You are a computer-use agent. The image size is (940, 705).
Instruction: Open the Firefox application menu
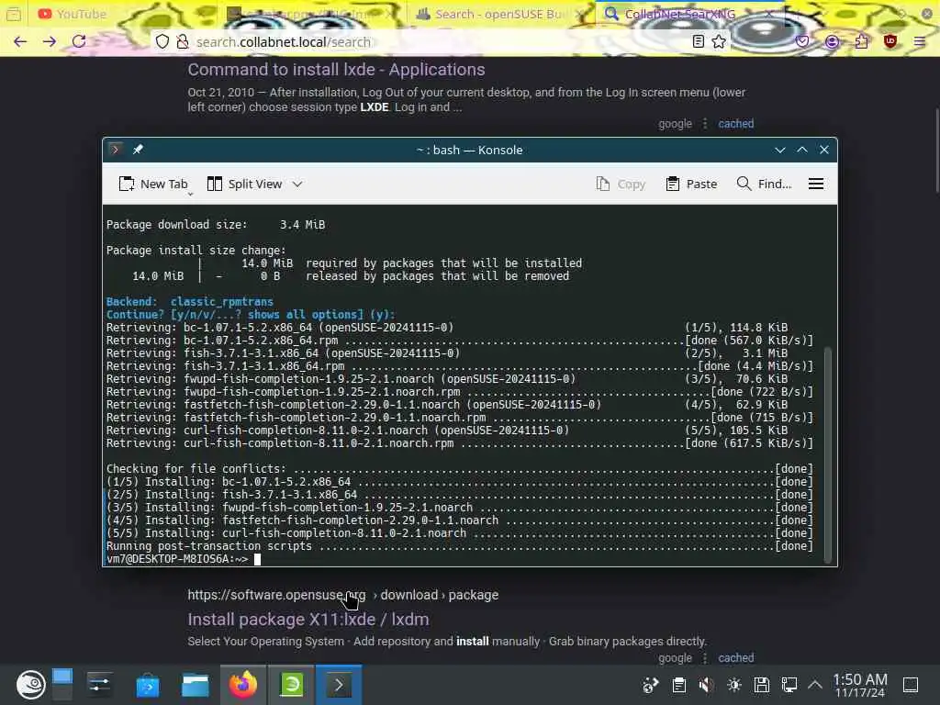[x=920, y=41]
